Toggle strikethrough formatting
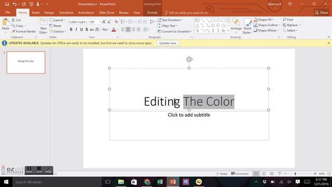 92,30
